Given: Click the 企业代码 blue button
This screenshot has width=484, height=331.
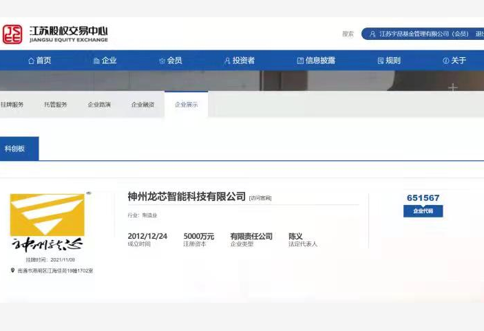Looking at the screenshot, I should coord(423,211).
